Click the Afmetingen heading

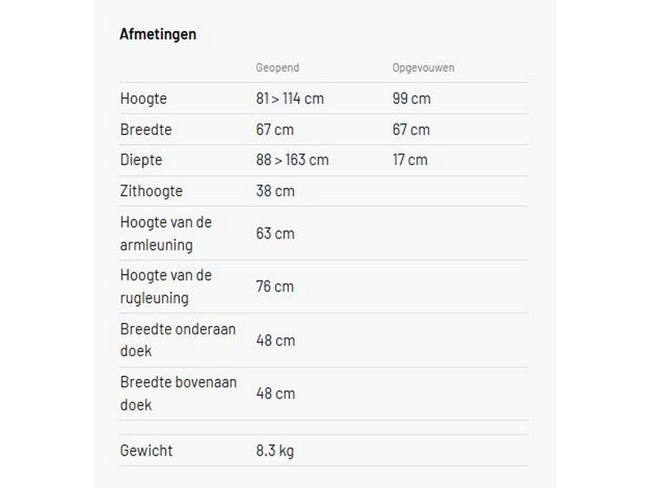[x=158, y=34]
